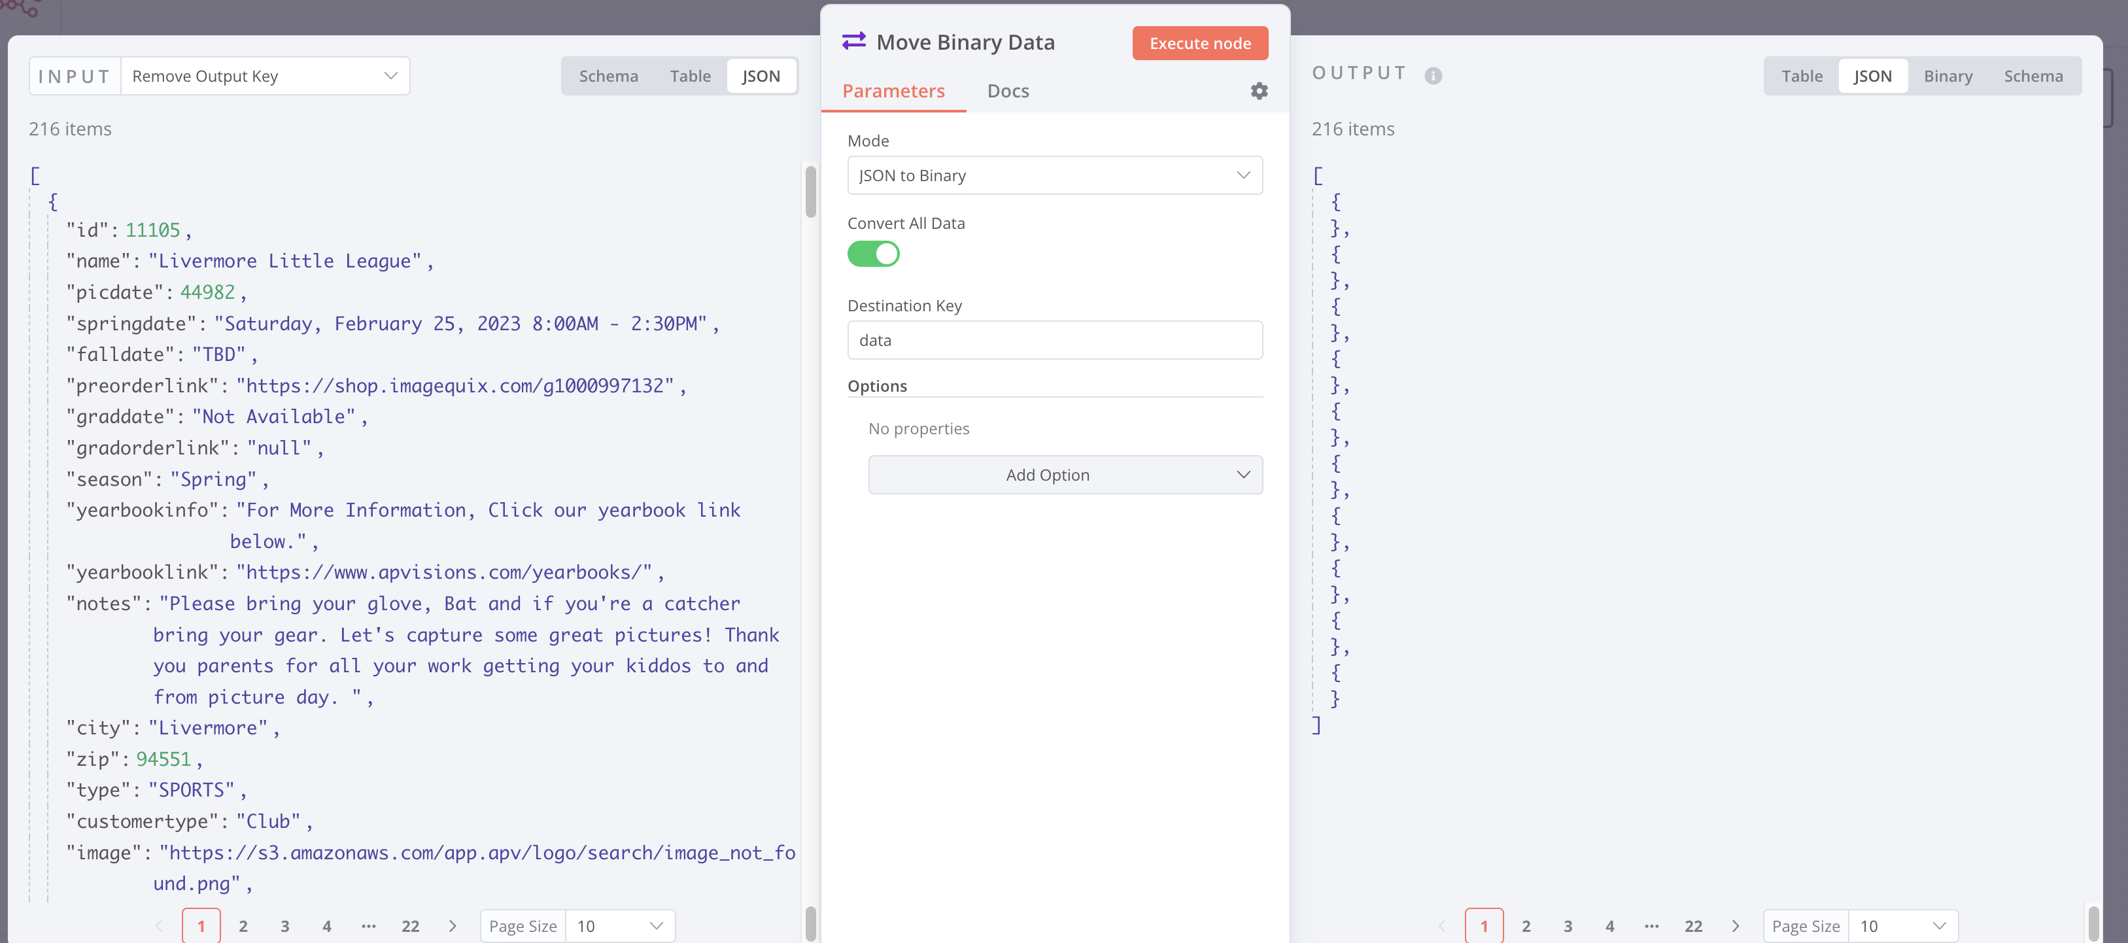Click the Execute node button

1199,43
